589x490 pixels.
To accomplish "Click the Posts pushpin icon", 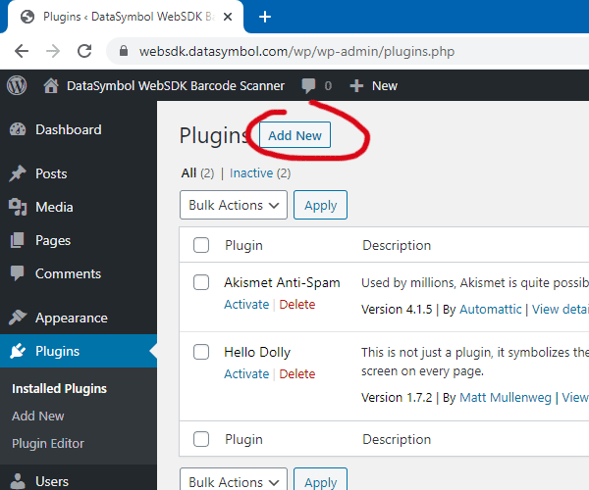I will [18, 173].
